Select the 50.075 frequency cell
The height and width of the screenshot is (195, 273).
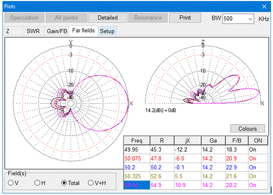(x=137, y=159)
